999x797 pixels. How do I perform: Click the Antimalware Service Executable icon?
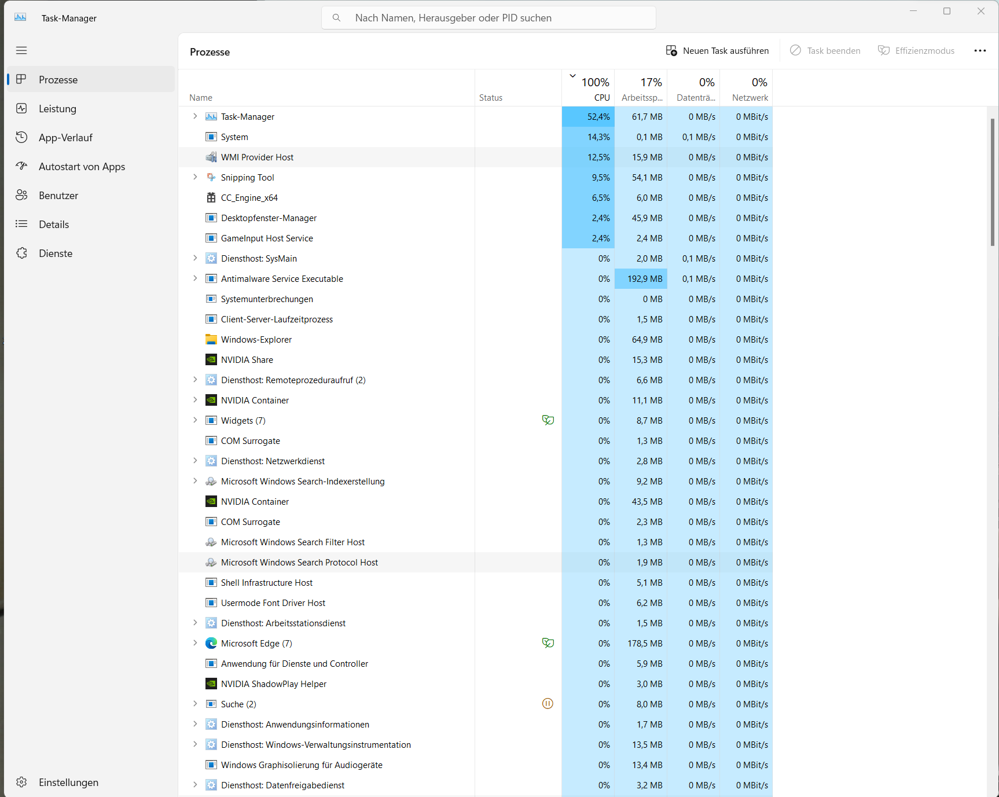[x=211, y=278]
